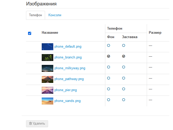Set phone_default.png as phone background

point(109,45)
